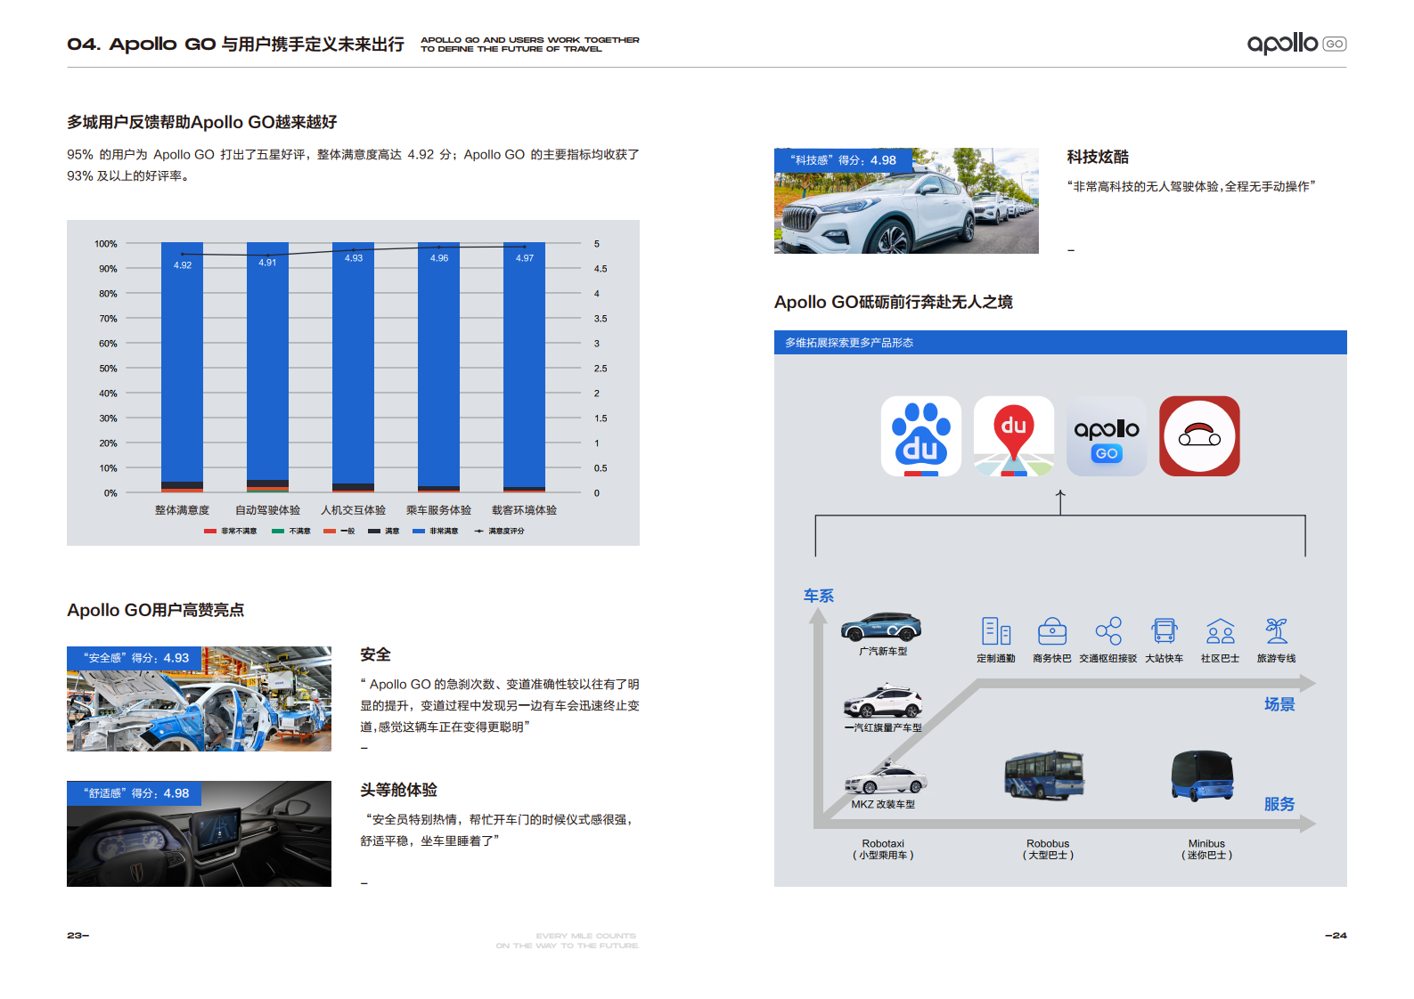The height and width of the screenshot is (999, 1414).
Task: Click the 商务快巴 briefcase icon
Action: (1052, 630)
